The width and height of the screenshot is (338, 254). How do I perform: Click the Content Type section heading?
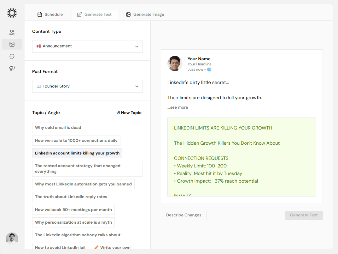pyautogui.click(x=47, y=32)
